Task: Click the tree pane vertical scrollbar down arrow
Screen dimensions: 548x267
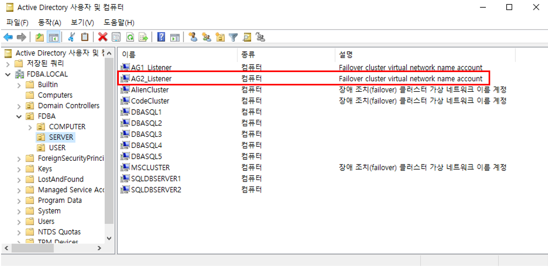Action: pyautogui.click(x=109, y=238)
